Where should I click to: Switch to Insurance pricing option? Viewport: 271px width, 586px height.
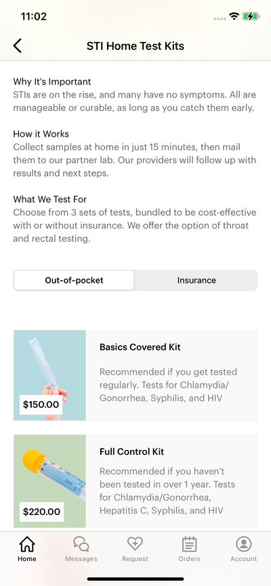coord(196,280)
